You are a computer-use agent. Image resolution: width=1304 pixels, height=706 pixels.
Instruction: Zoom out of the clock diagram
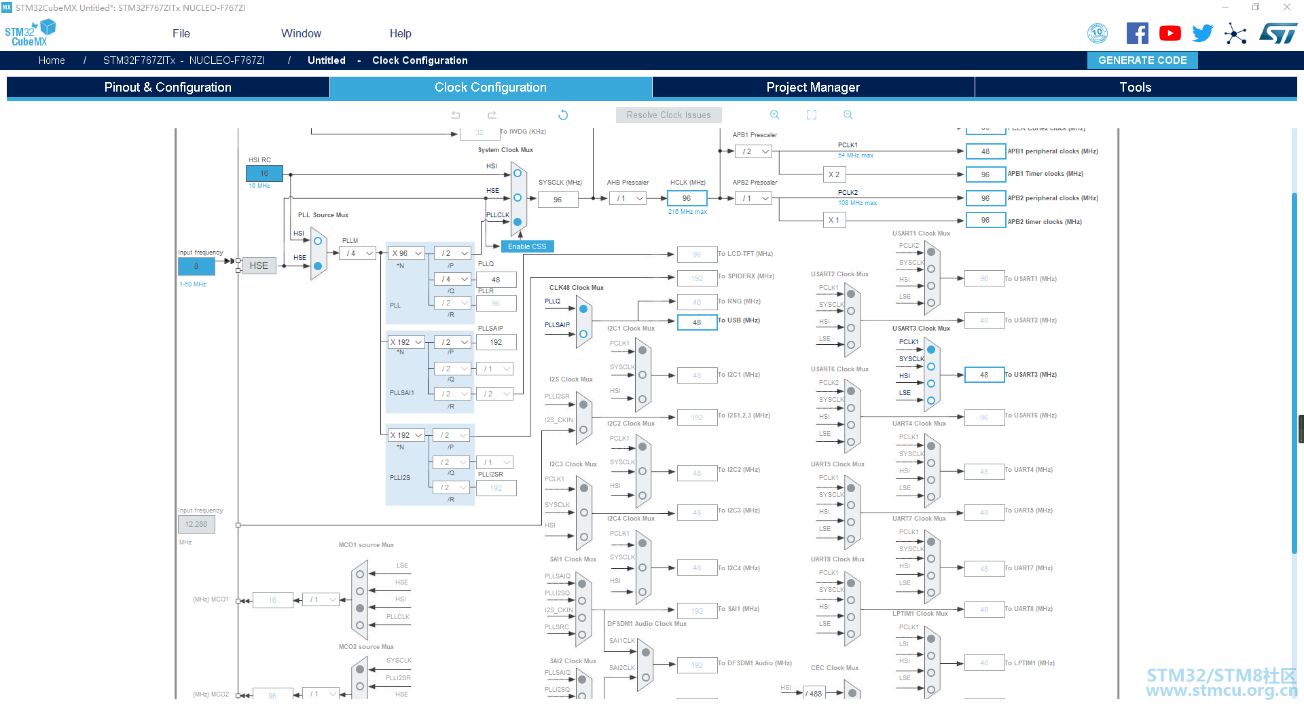coord(848,115)
